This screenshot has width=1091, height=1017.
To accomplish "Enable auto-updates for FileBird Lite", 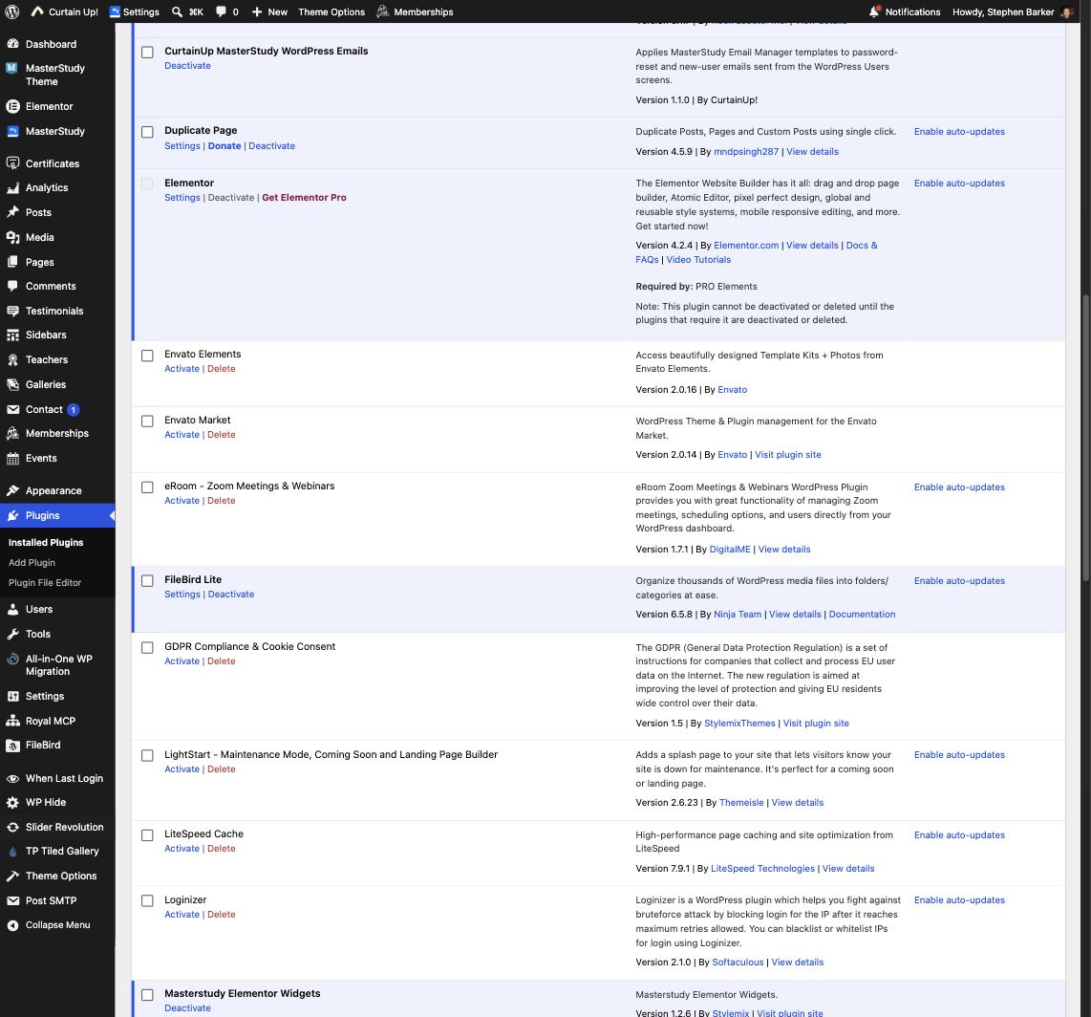I will tap(959, 580).
